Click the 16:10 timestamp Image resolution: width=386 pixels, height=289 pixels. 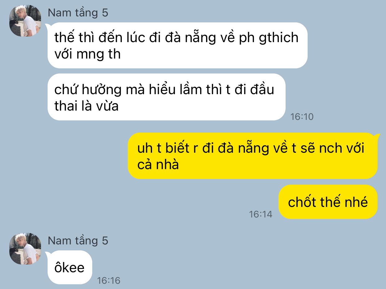tap(302, 117)
